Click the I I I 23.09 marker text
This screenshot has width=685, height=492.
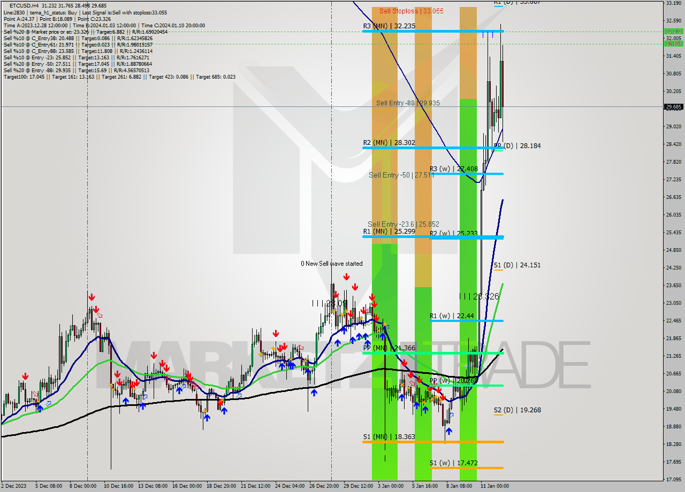pyautogui.click(x=330, y=303)
